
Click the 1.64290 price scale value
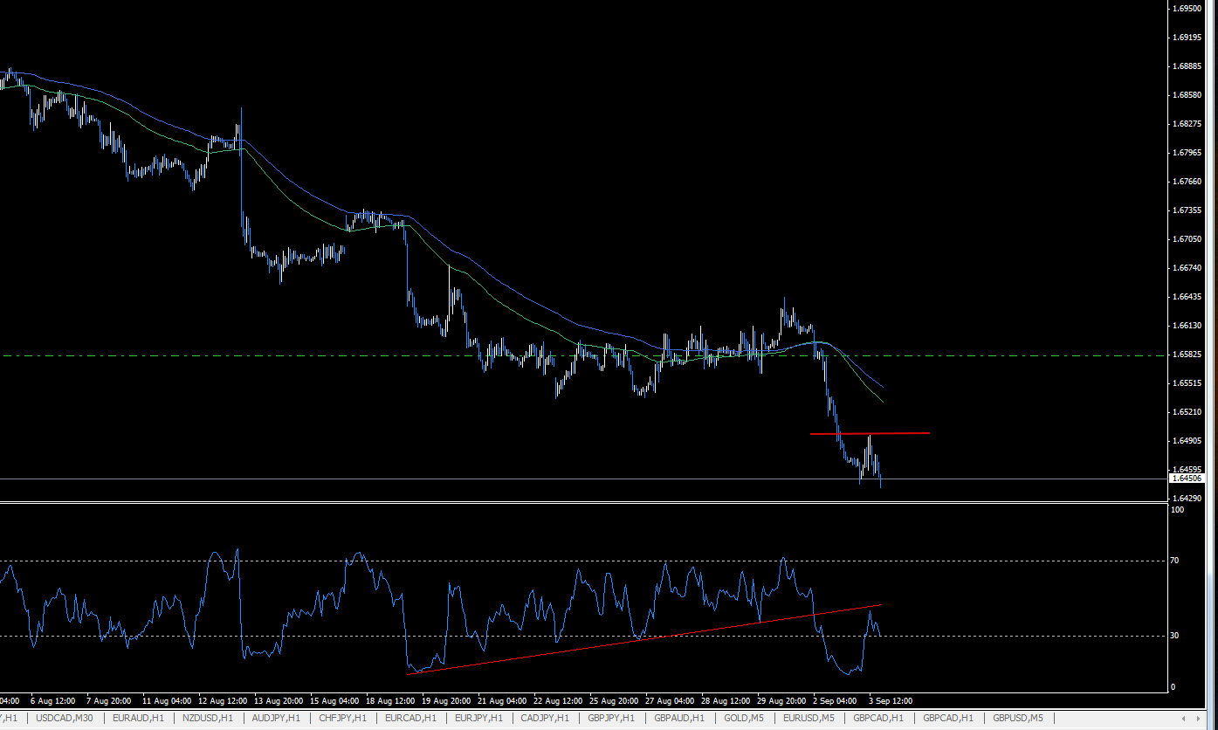(1186, 499)
